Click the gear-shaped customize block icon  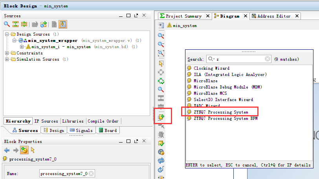click(x=161, y=152)
